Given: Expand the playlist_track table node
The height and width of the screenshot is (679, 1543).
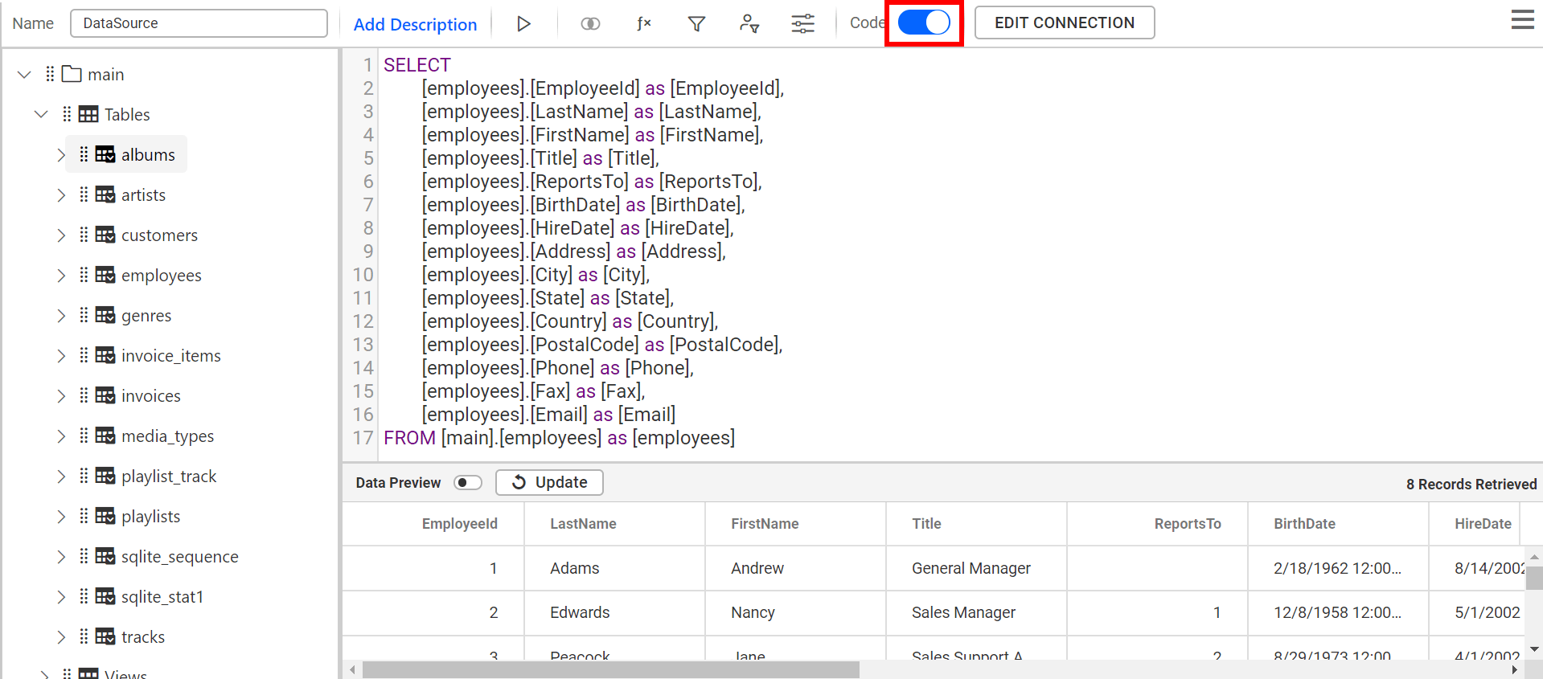Looking at the screenshot, I should pyautogui.click(x=61, y=476).
